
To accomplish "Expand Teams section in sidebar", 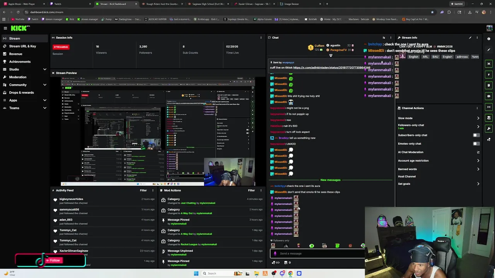I will coord(44,108).
